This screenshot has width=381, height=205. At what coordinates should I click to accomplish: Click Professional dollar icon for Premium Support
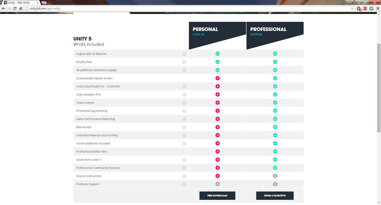tap(275, 184)
